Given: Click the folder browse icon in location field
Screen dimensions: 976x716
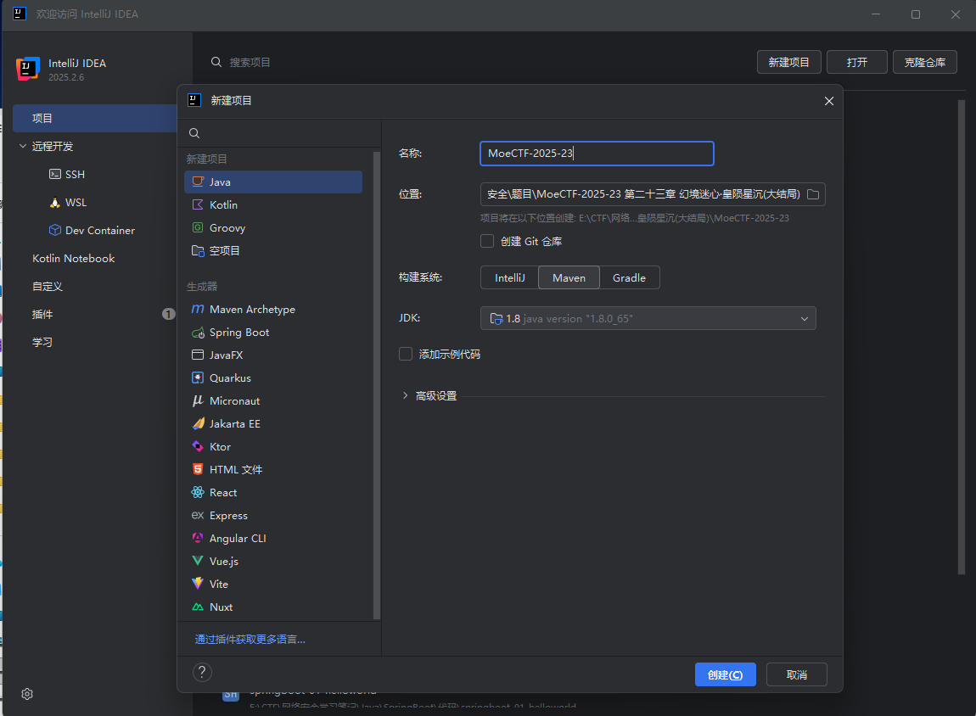Looking at the screenshot, I should (812, 195).
